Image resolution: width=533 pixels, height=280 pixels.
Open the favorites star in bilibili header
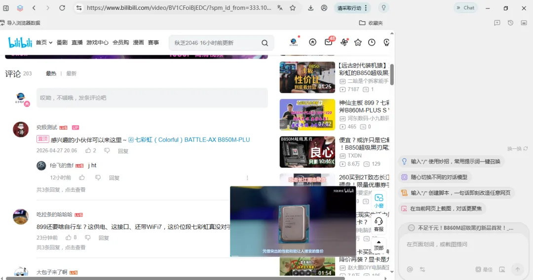pyautogui.click(x=358, y=42)
